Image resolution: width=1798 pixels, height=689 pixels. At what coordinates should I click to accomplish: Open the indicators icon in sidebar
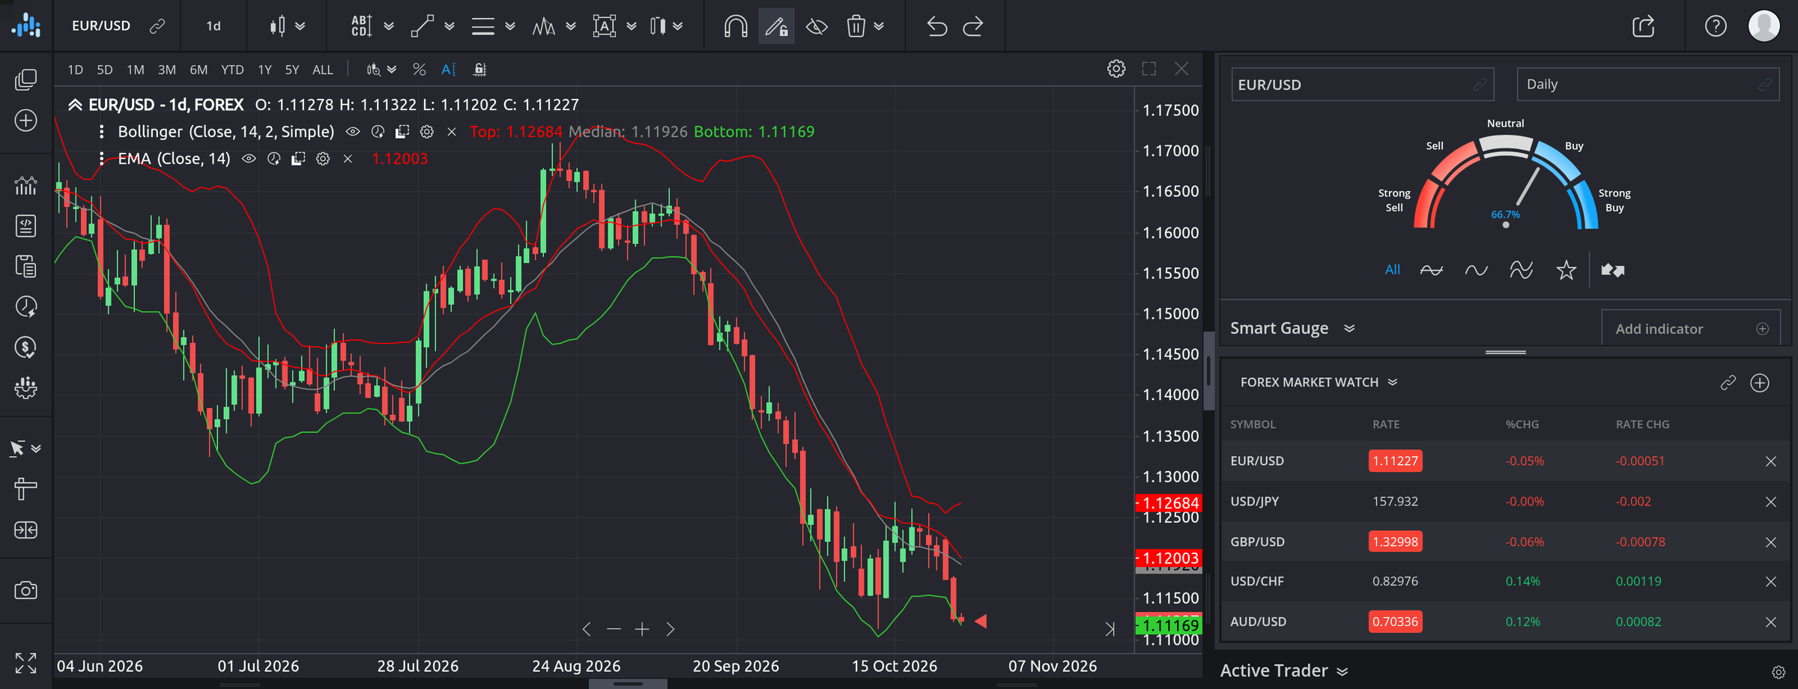[25, 185]
